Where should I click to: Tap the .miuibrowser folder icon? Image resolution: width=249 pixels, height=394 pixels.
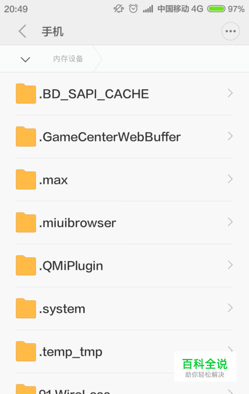26,222
